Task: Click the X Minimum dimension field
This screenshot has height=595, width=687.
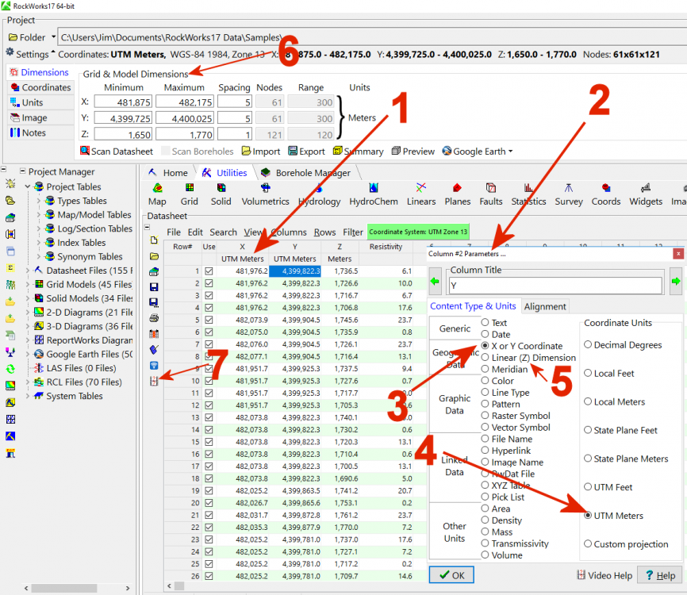Action: [x=123, y=102]
